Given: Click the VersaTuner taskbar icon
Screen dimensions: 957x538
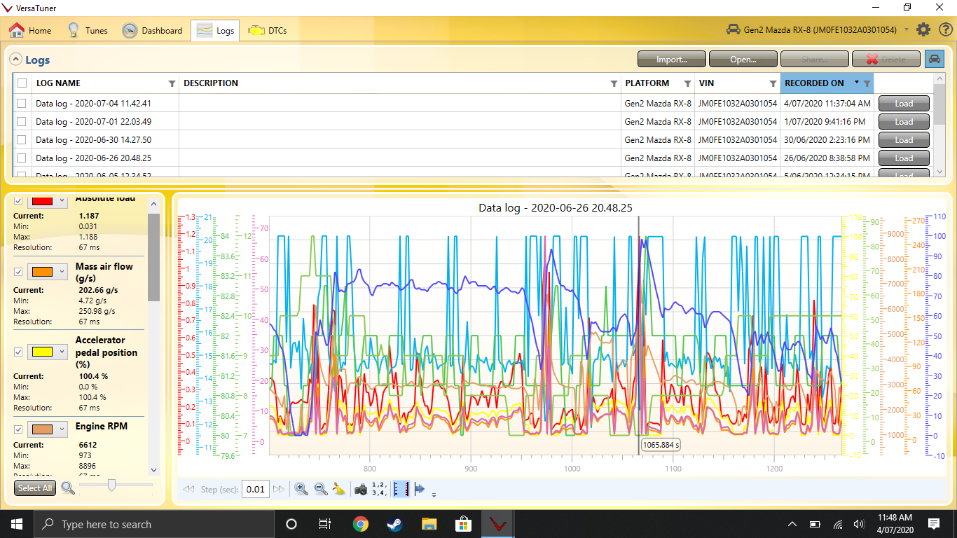Looking at the screenshot, I should coord(498,524).
